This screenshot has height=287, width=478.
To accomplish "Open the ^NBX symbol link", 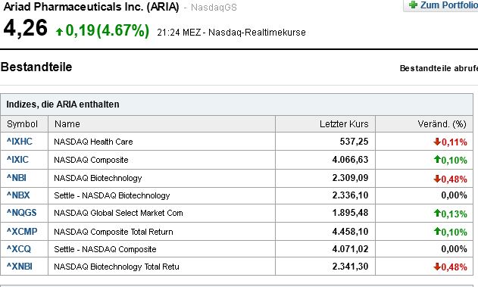I will 18,195.
